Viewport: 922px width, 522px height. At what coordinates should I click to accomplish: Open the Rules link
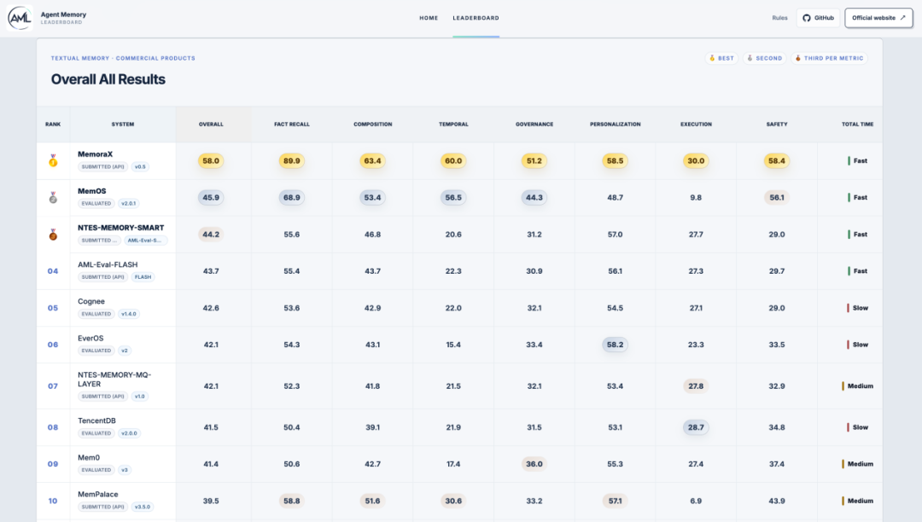pyautogui.click(x=779, y=18)
